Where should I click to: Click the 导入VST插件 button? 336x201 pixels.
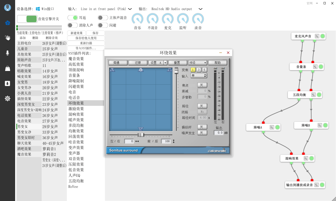point(86,48)
